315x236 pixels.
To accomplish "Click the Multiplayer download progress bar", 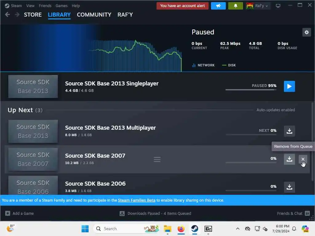I will point(251,135).
